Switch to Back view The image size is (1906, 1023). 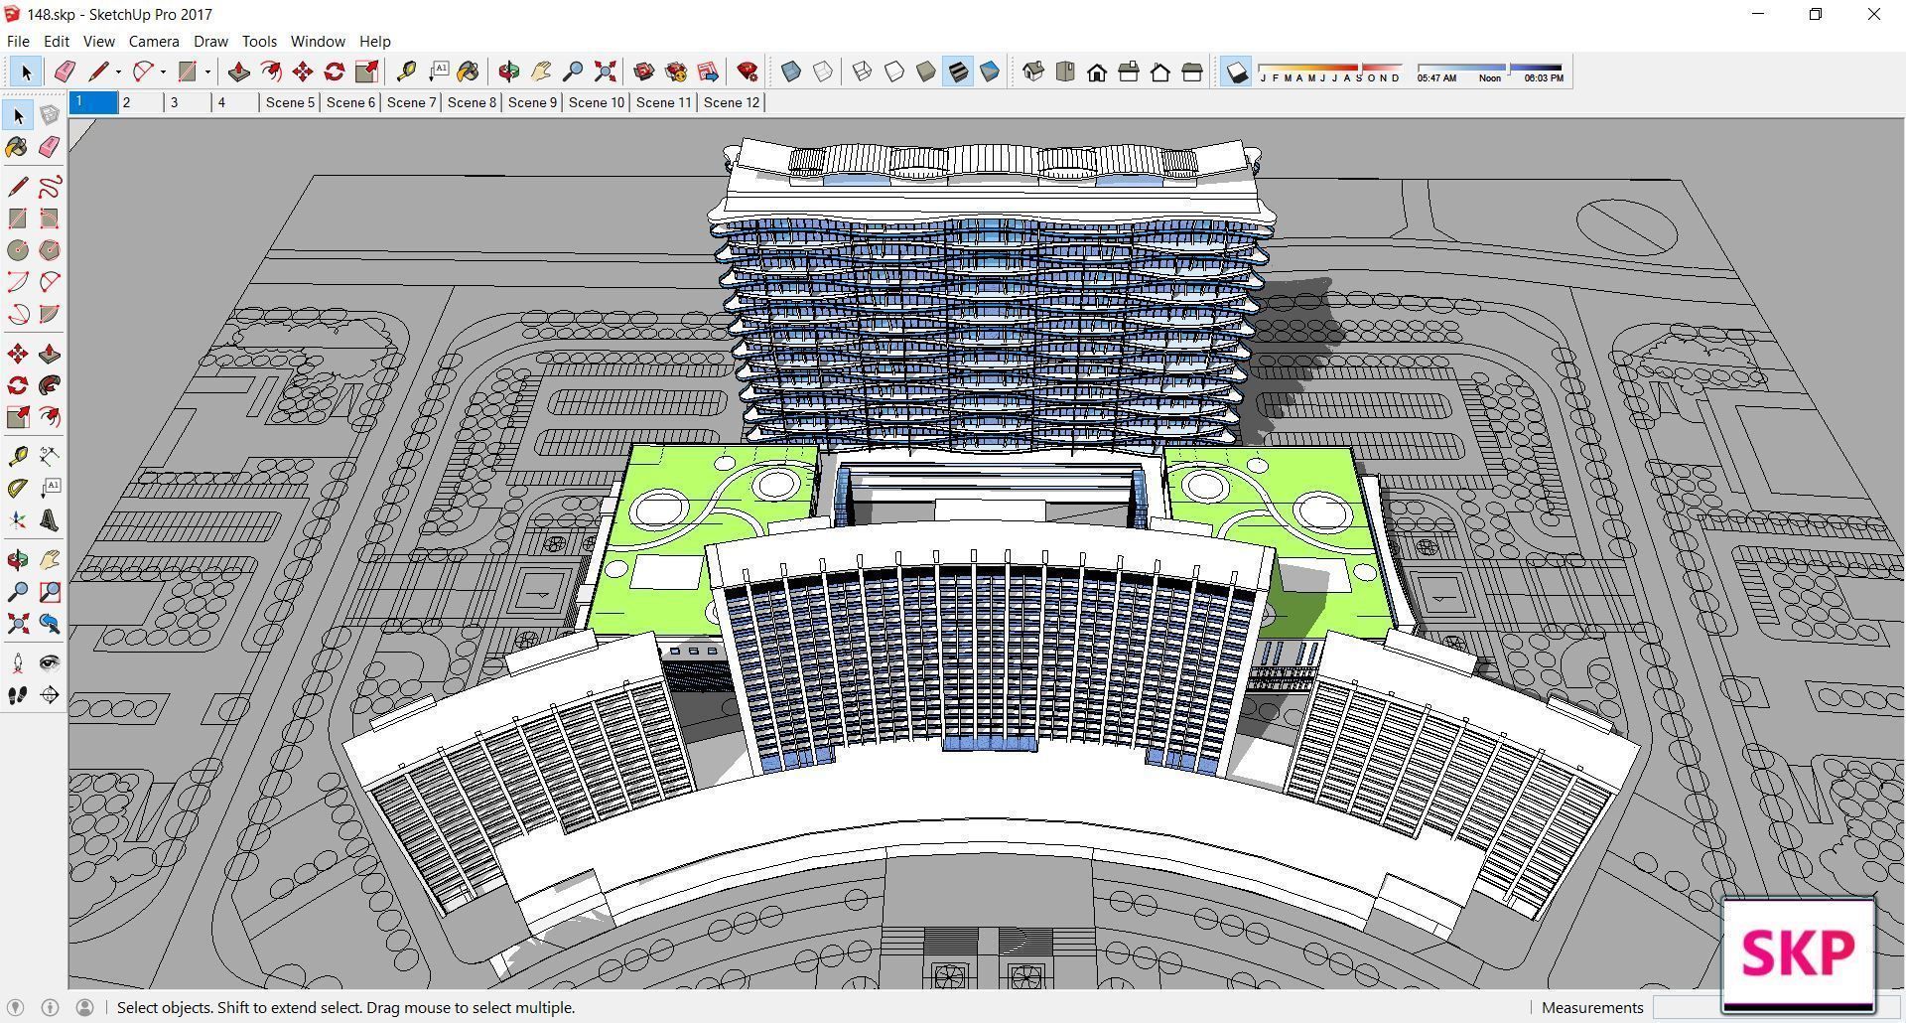[x=1160, y=72]
